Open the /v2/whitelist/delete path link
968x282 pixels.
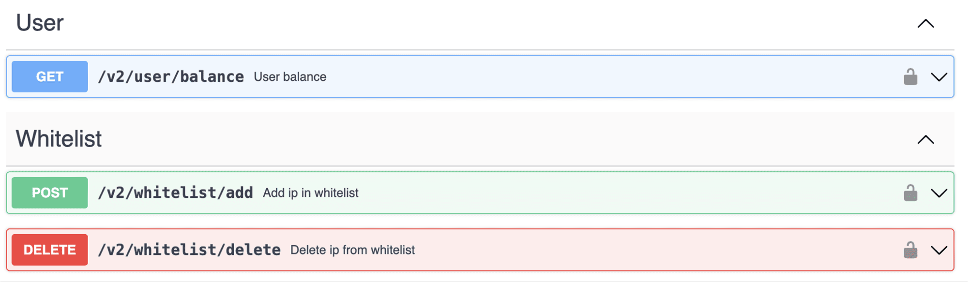click(189, 250)
